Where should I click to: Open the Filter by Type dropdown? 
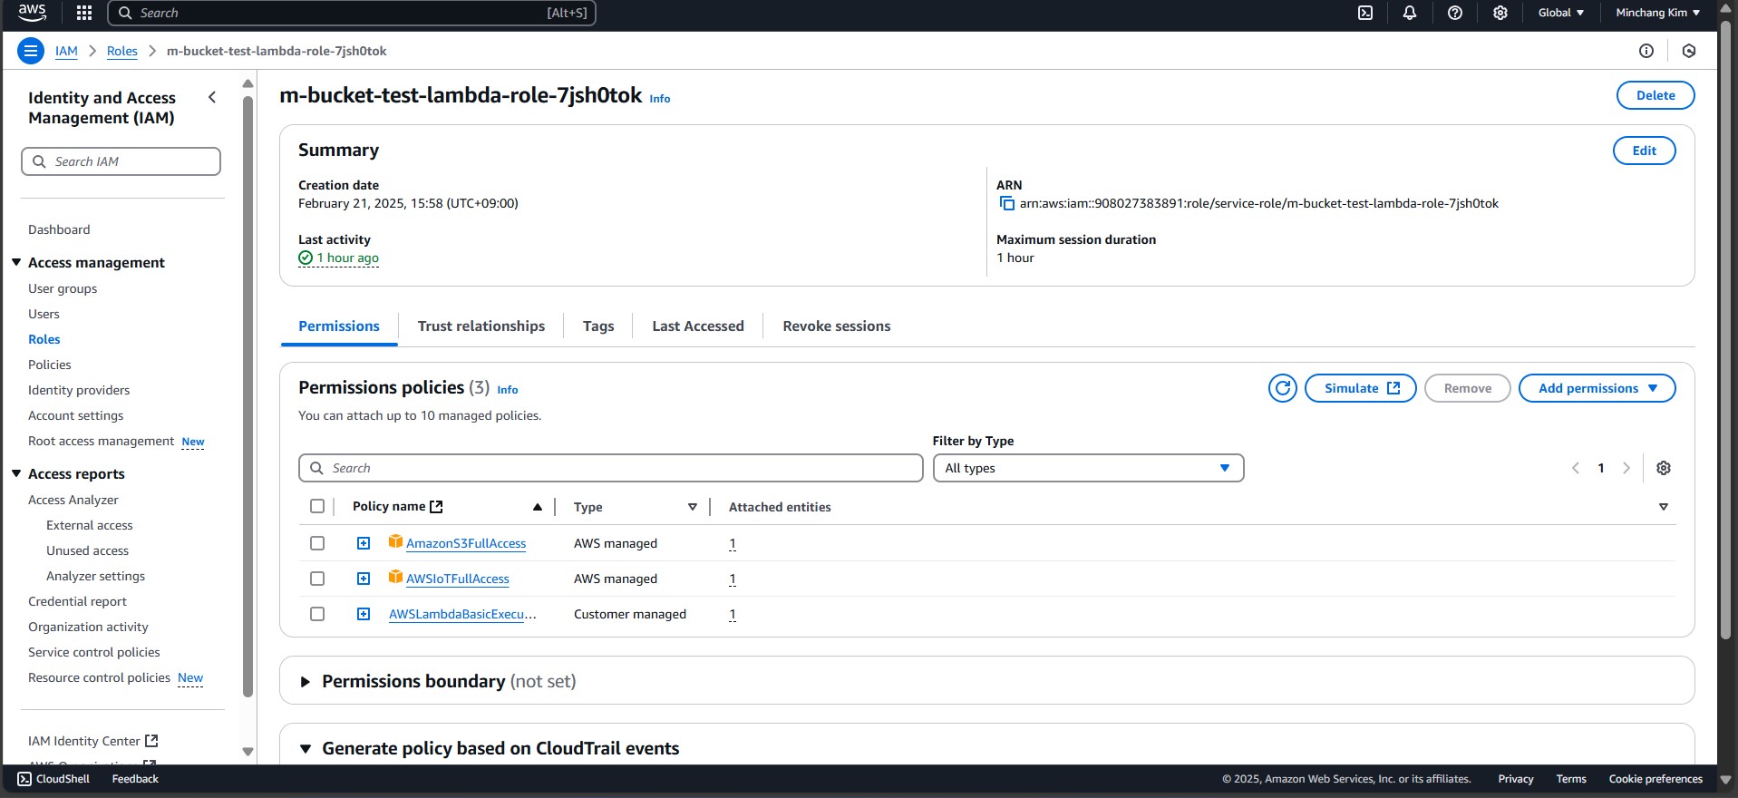1088,468
